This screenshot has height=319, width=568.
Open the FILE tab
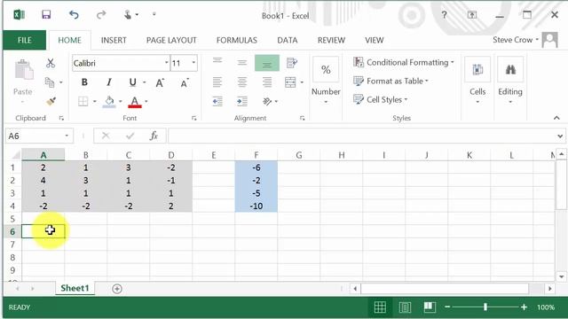click(25, 40)
